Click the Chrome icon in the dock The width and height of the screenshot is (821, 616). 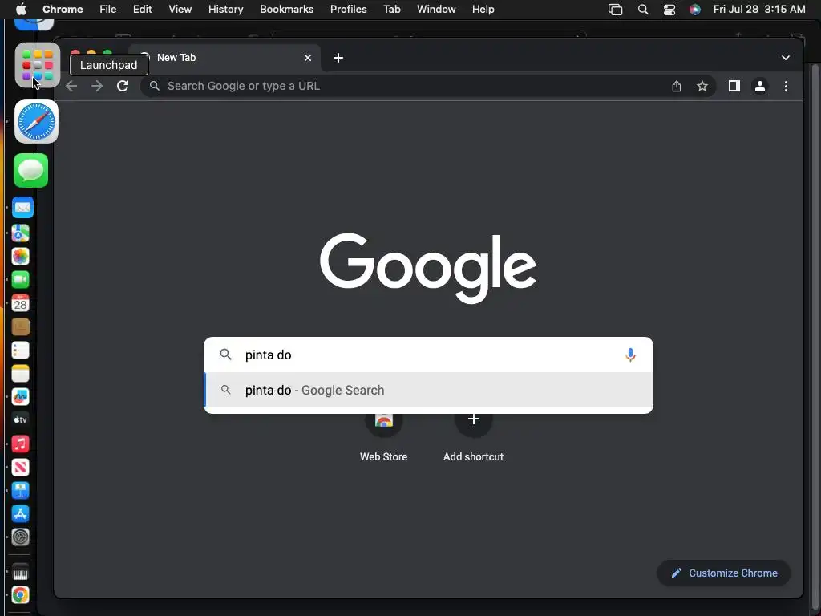click(x=20, y=595)
